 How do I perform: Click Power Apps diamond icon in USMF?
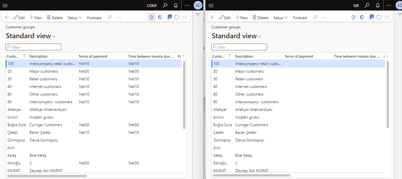151,17
